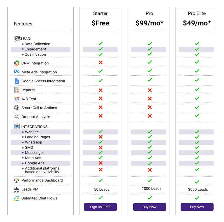Click the CRM Integration icon
The image size is (224, 222).
click(x=17, y=63)
